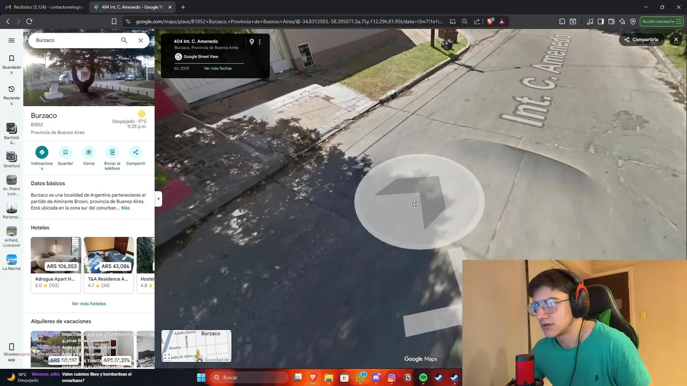Open Recientes history
The width and height of the screenshot is (687, 386).
tap(11, 95)
